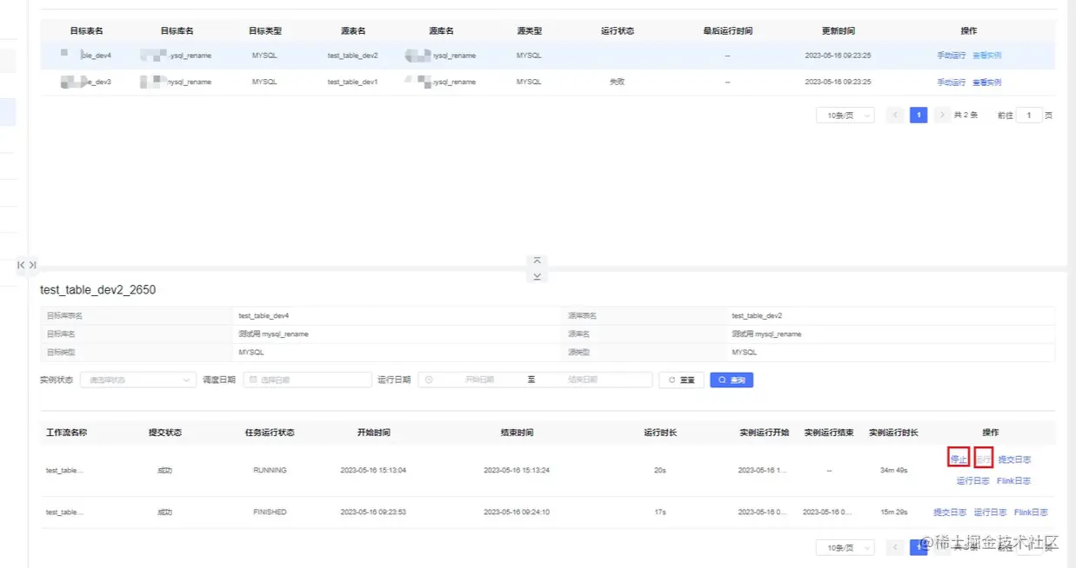The image size is (1076, 568).
Task: Click 停止 link in the RUNNING row
Action: coord(959,459)
